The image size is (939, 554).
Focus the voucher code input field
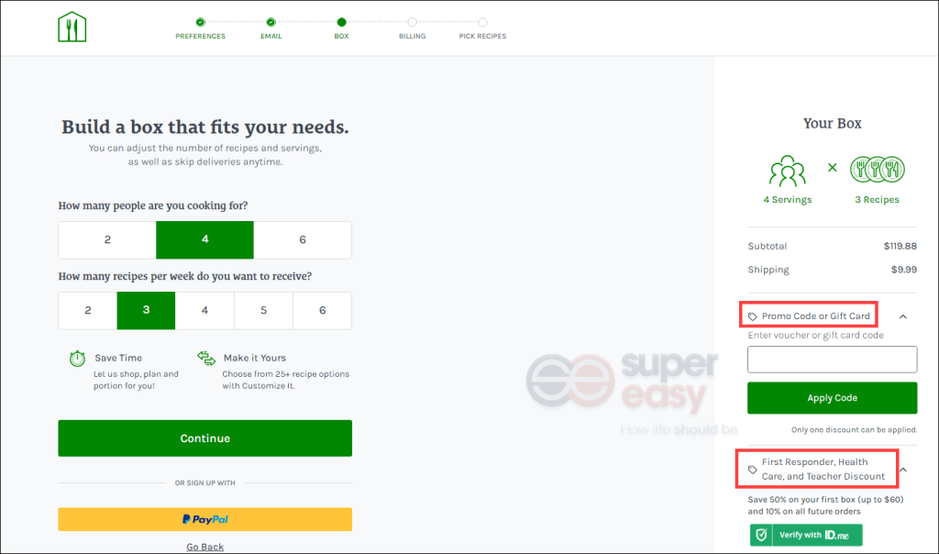point(832,360)
